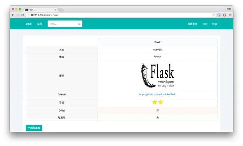The width and height of the screenshot is (243, 146).
Task: Click the search magnifier icon
Action: coord(79,24)
